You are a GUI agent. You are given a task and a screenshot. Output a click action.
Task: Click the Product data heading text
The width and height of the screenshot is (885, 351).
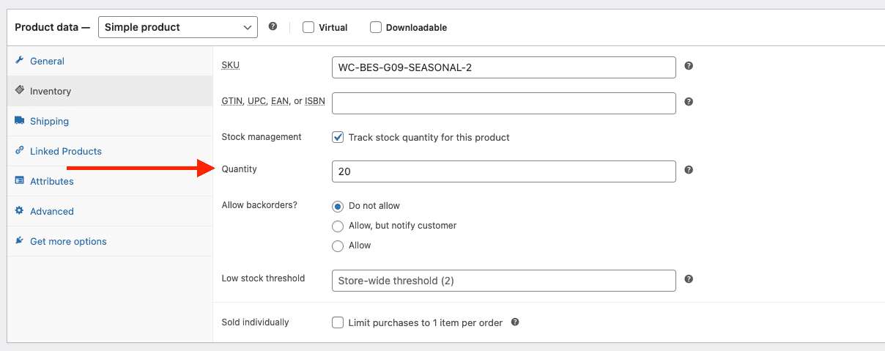click(x=52, y=27)
